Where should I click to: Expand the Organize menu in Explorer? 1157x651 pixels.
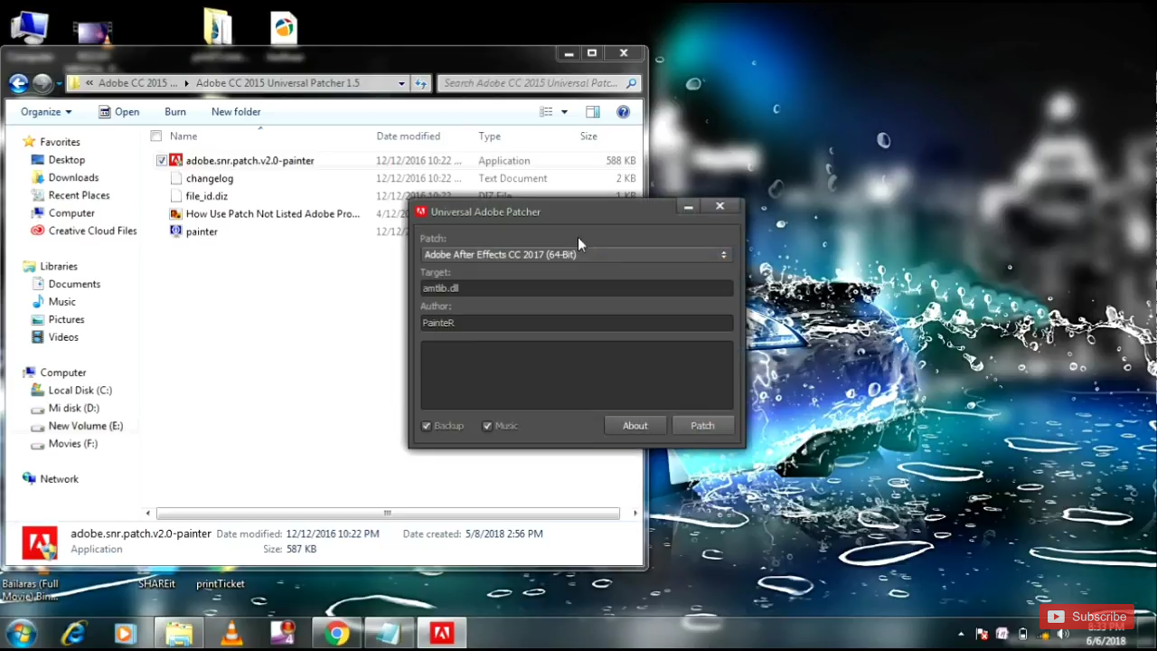click(x=46, y=112)
